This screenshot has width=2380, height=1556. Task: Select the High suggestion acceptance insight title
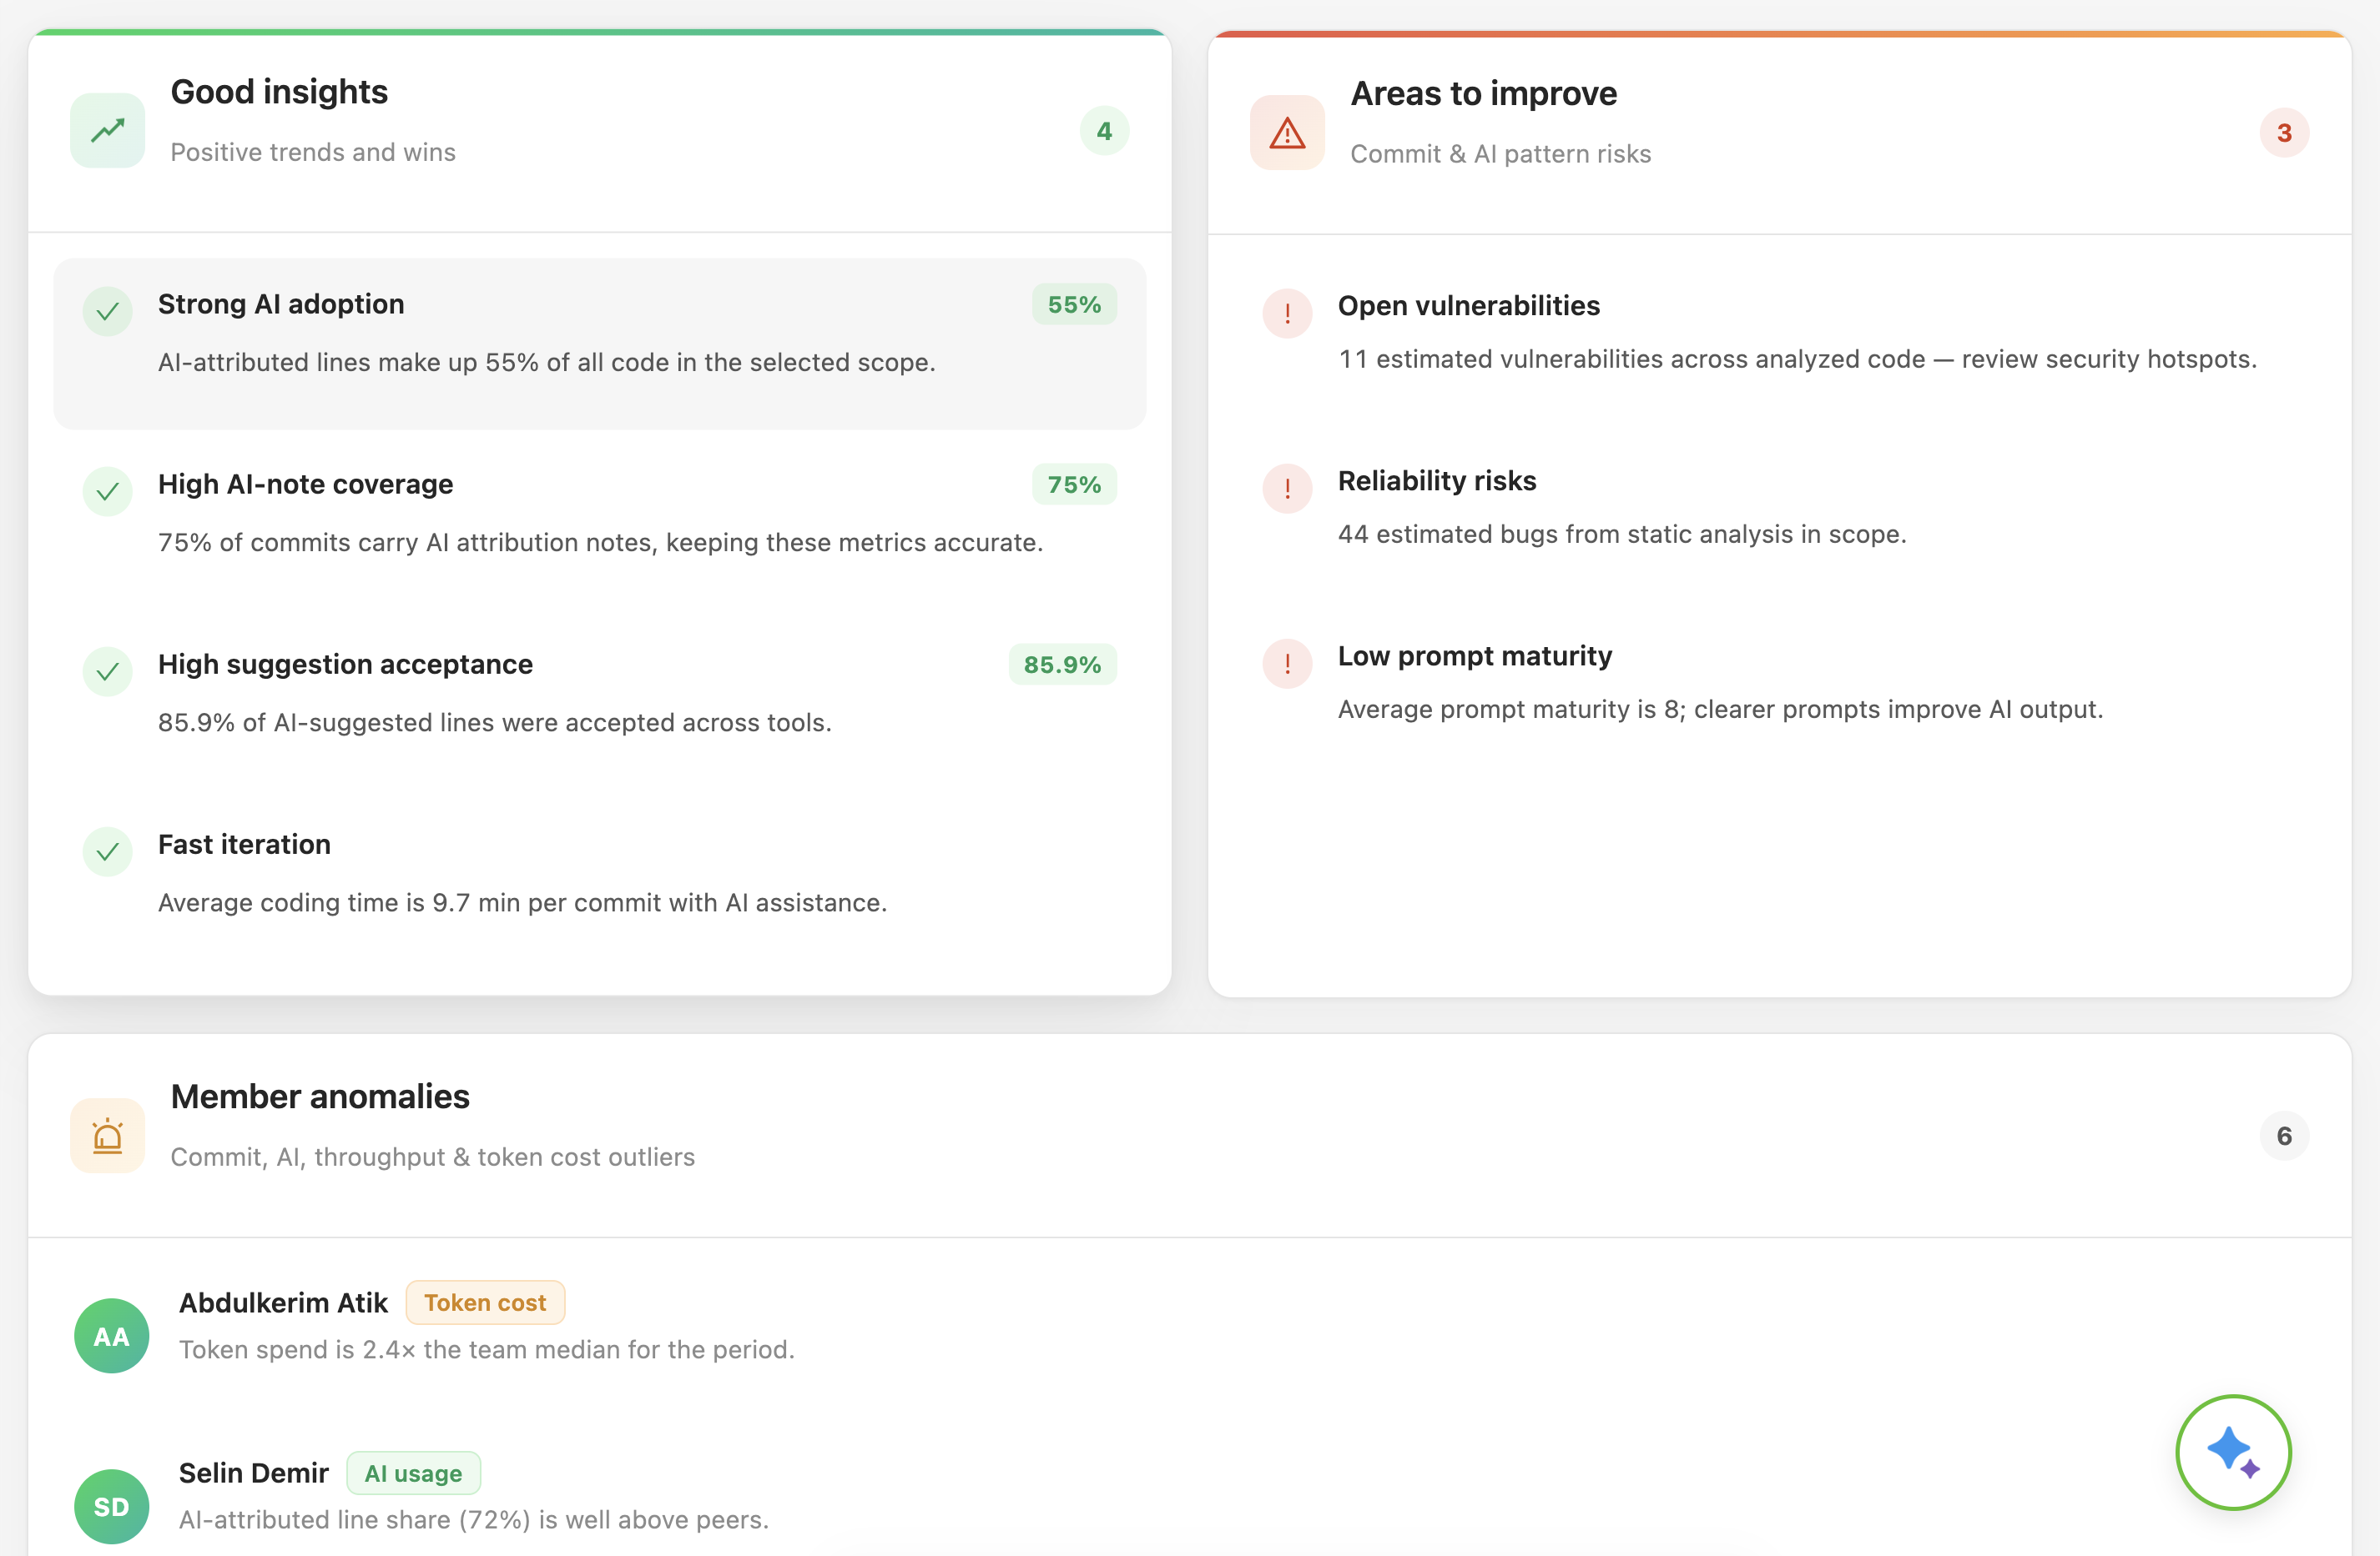tap(345, 664)
